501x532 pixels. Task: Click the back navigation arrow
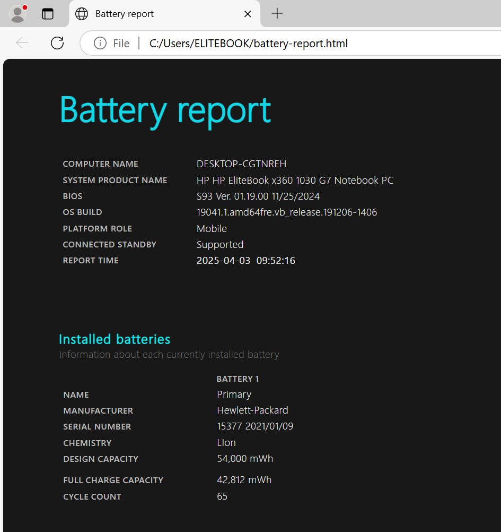[x=22, y=43]
